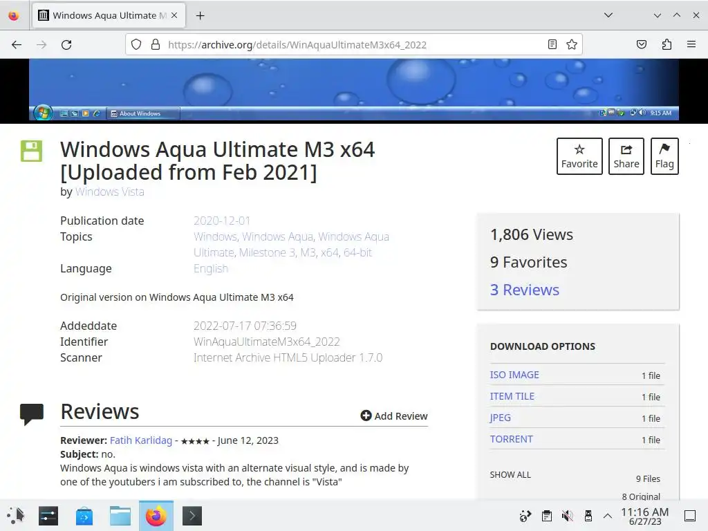Share this archive item
Viewport: 708px width, 531px height.
(626, 156)
